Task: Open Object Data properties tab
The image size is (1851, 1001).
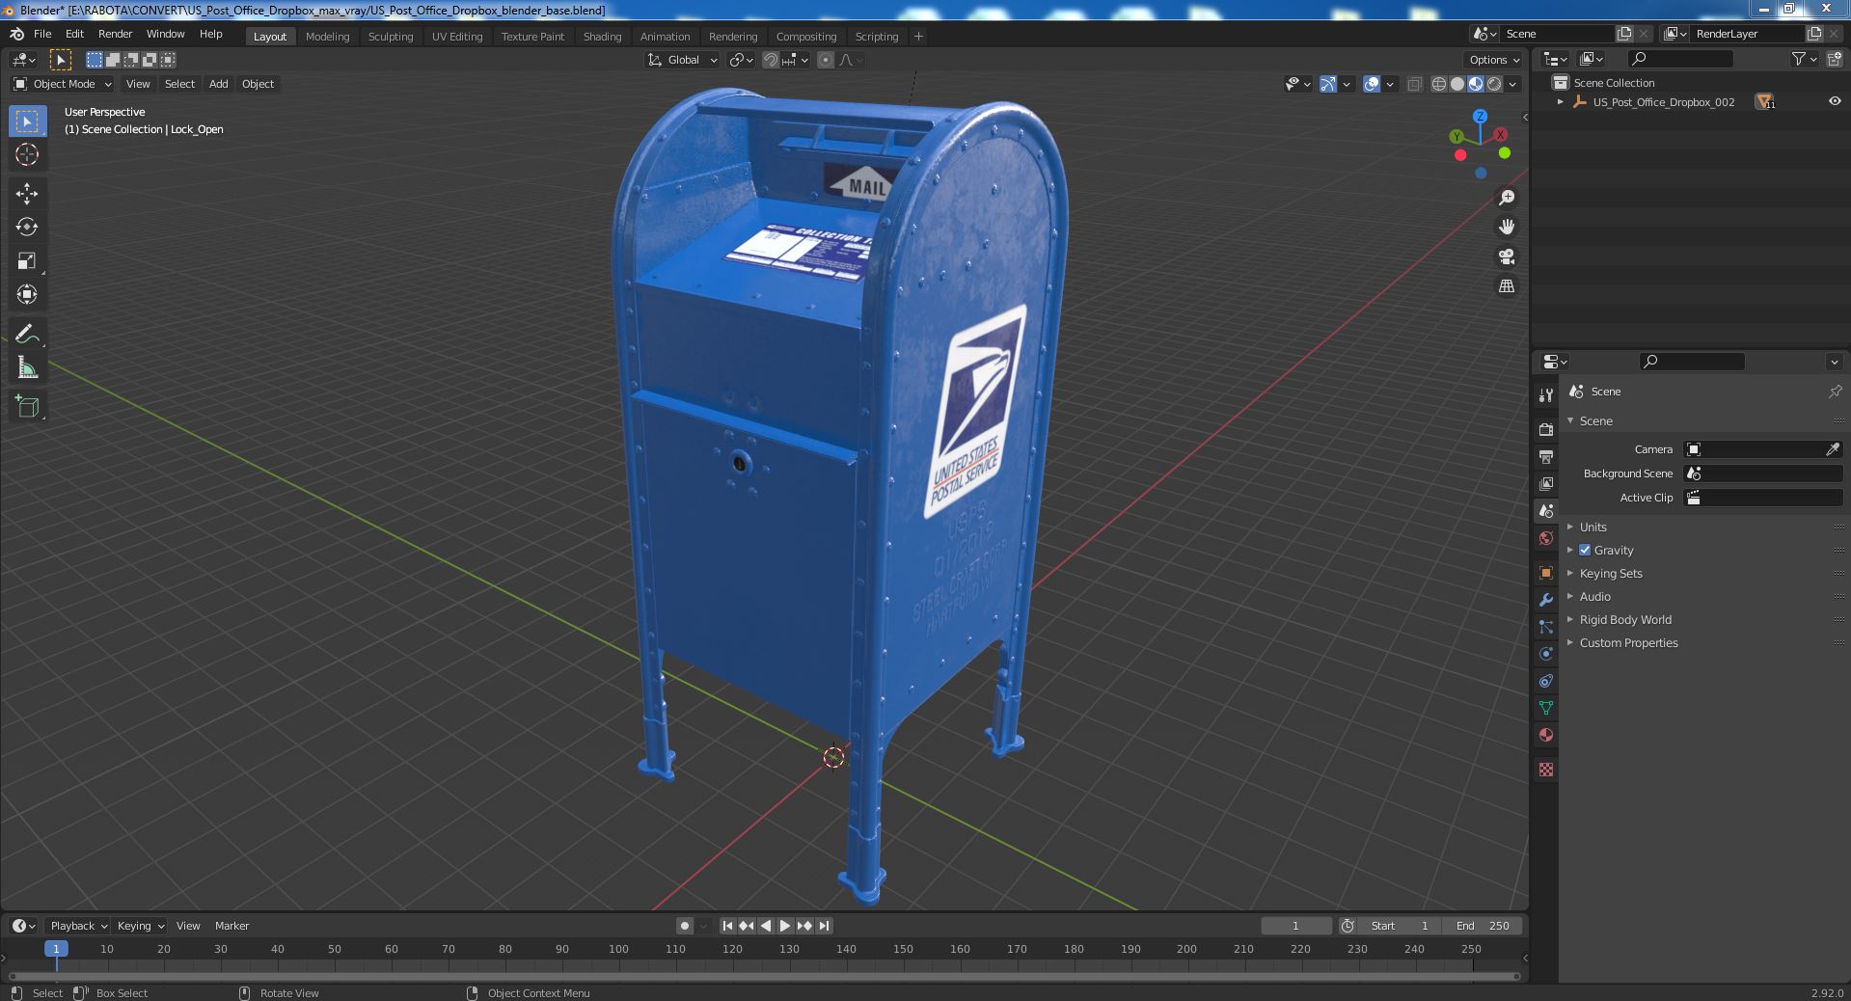Action: (x=1546, y=708)
